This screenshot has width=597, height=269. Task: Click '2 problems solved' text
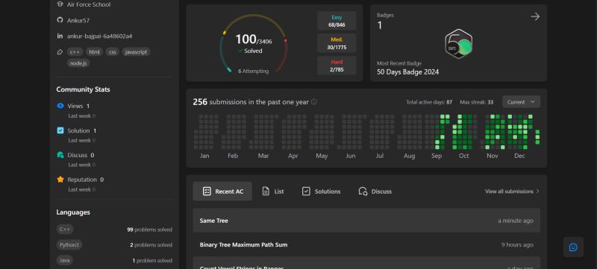(x=151, y=244)
